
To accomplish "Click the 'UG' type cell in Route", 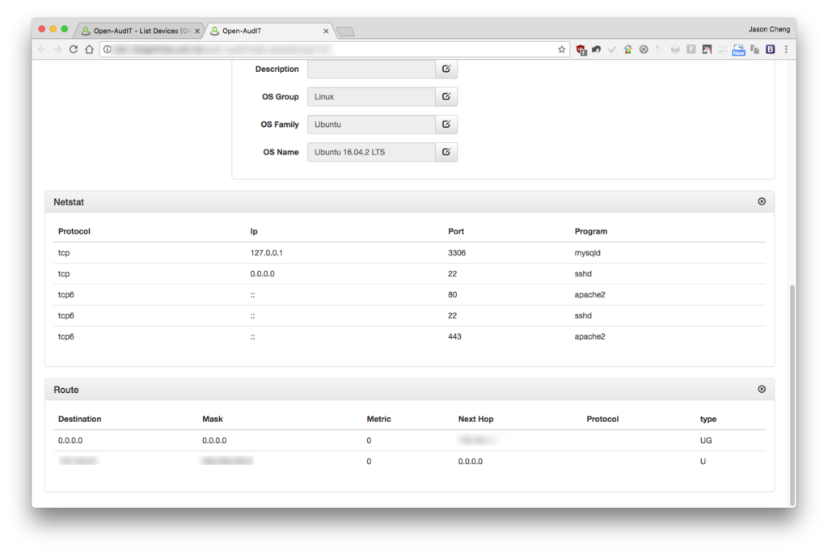I will [706, 441].
